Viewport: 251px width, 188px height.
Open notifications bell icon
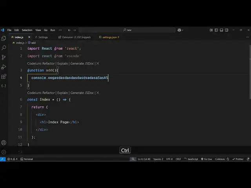point(248,159)
